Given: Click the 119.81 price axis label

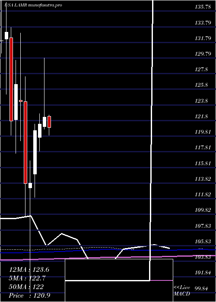Looking at the screenshot, I should (203, 132).
